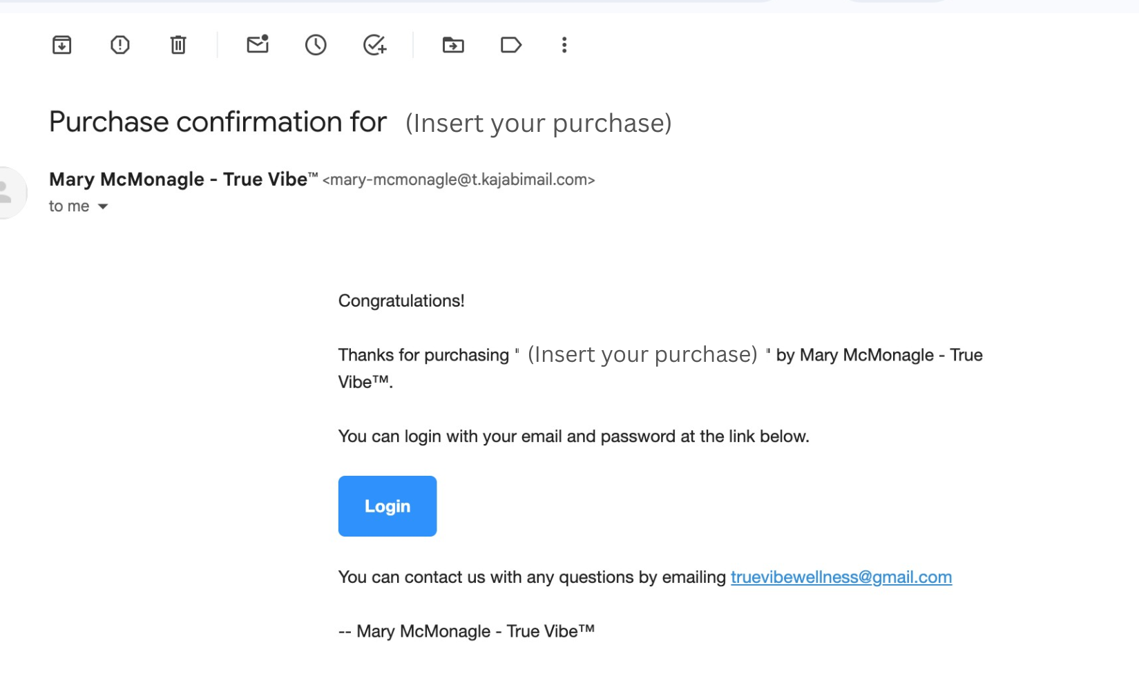Click the sender address mary-mcmonagle@t.kajabimail.com
This screenshot has width=1139, height=694.
coord(459,180)
